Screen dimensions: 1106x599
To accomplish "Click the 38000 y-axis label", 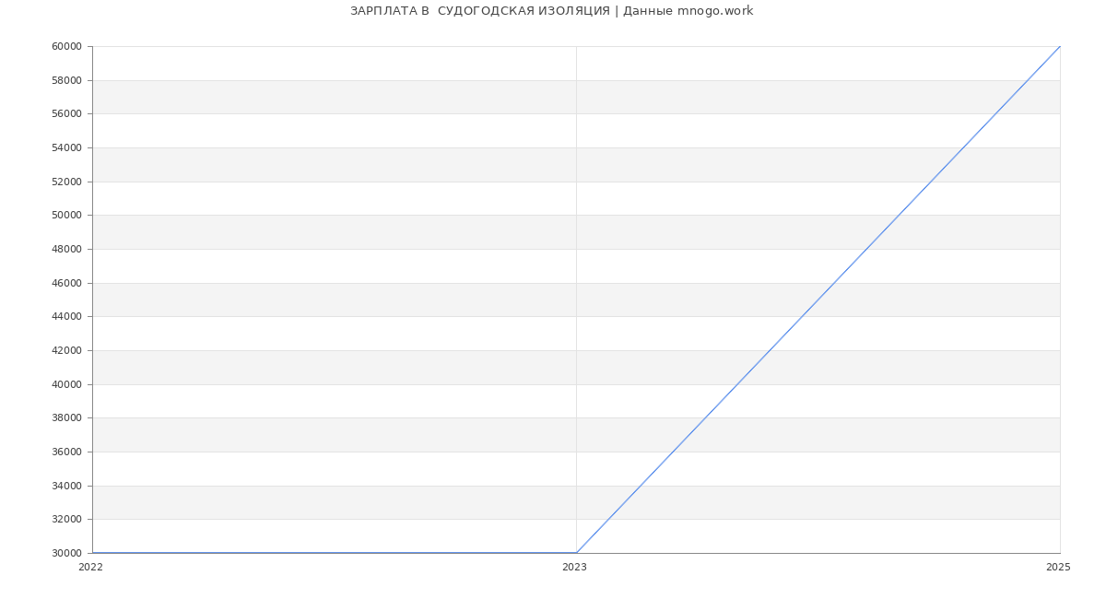I will 66,418.
